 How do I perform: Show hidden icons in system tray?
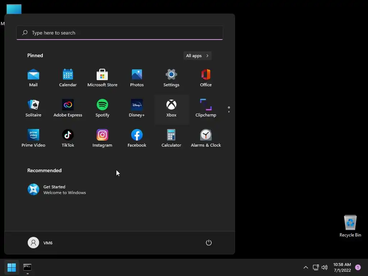tap(306, 267)
